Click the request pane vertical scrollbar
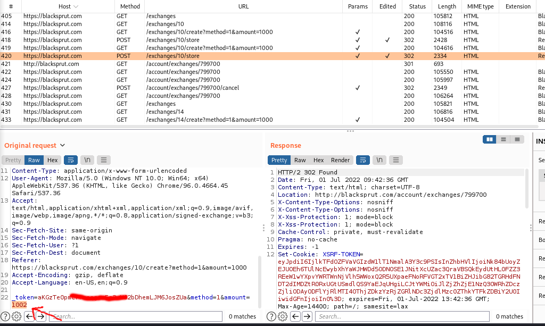Screen dimensions: 545x326 [259, 282]
